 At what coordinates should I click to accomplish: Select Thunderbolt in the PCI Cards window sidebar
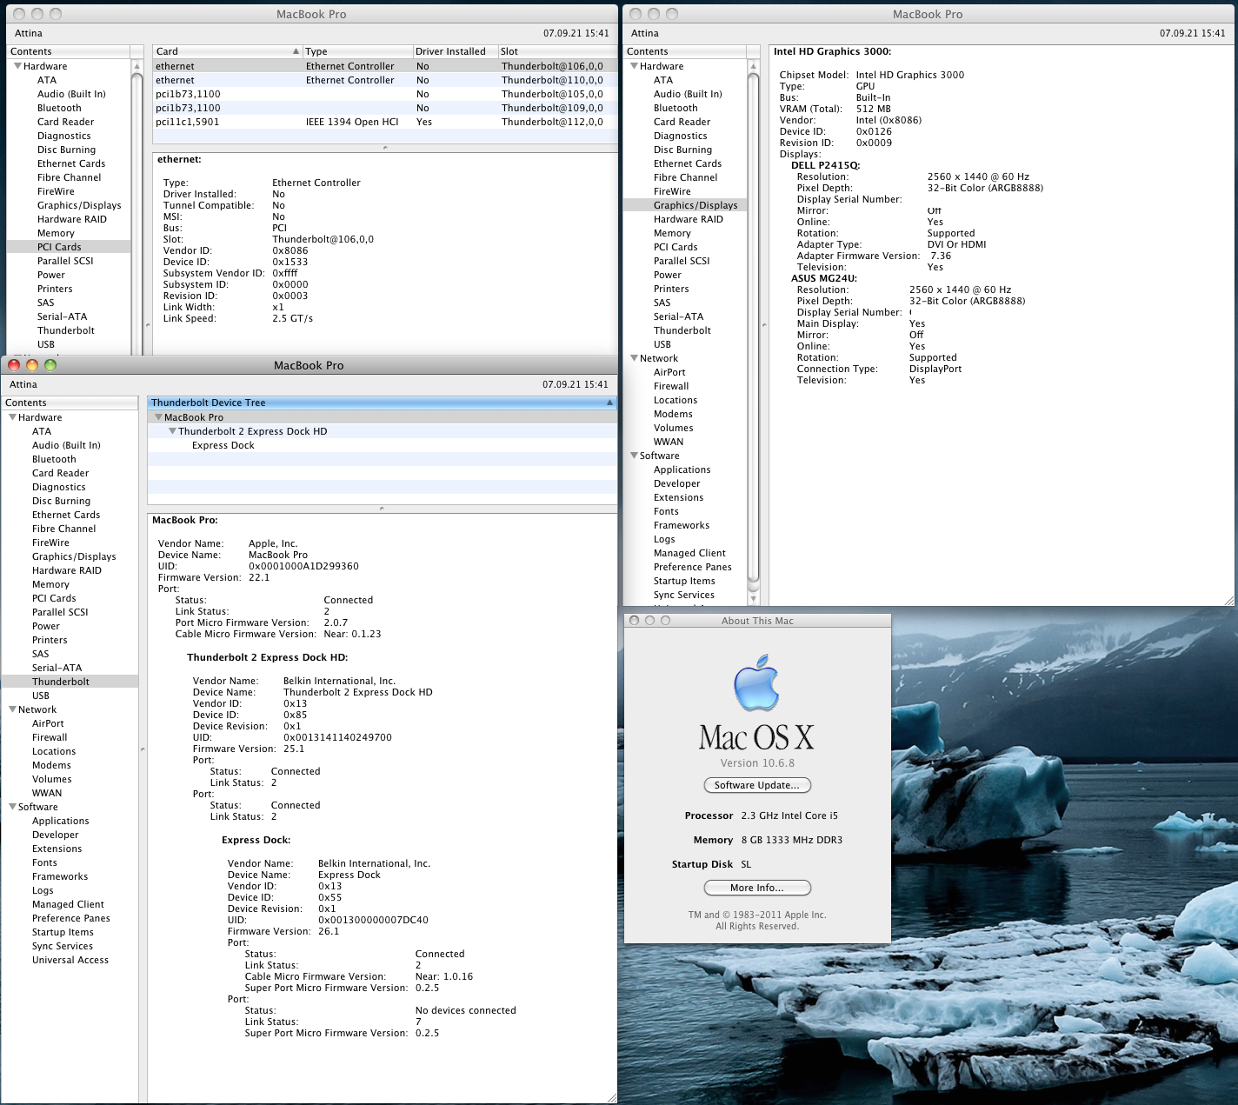point(66,330)
